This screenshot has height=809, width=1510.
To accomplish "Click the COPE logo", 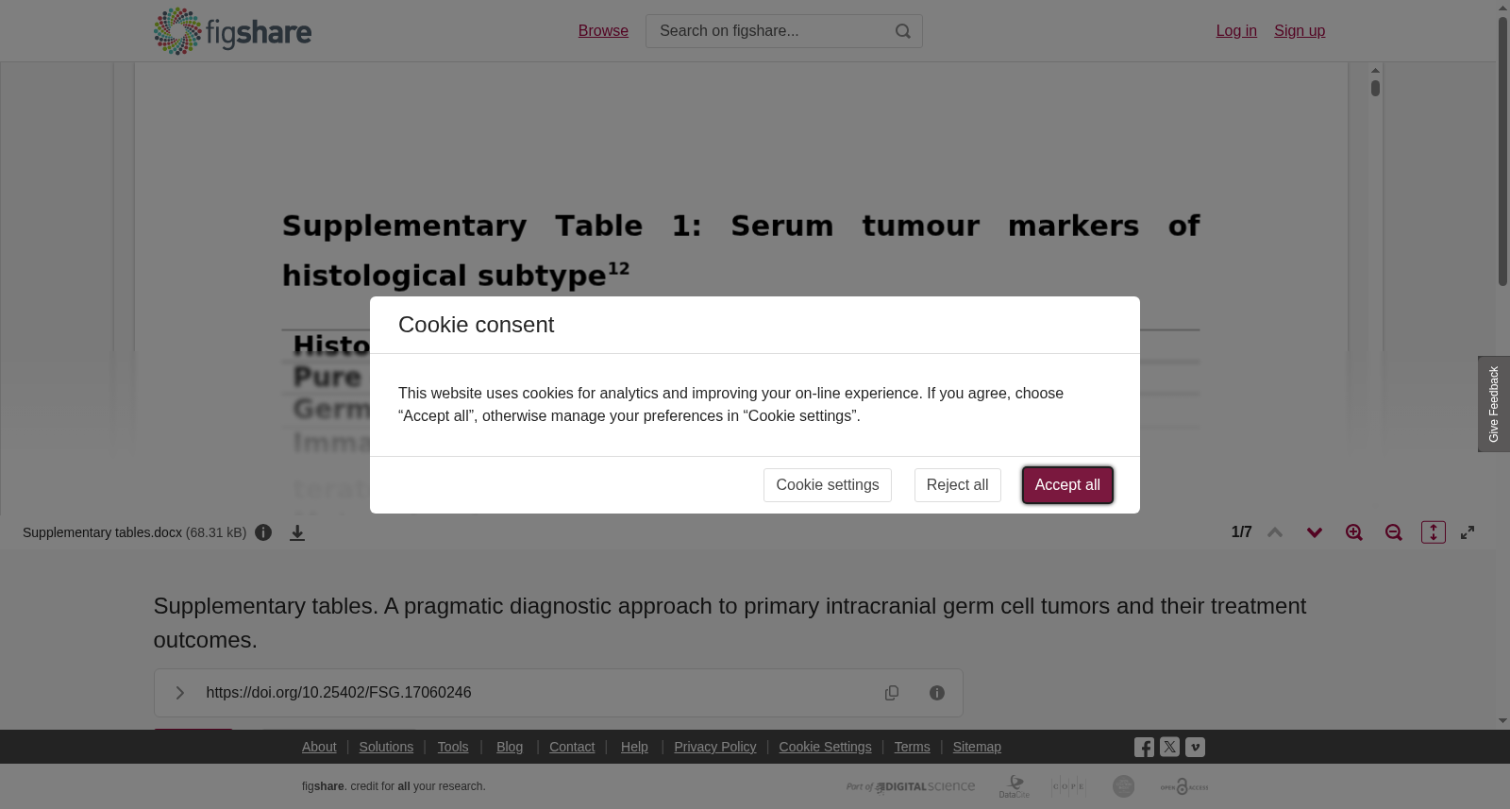I will pos(1068,786).
